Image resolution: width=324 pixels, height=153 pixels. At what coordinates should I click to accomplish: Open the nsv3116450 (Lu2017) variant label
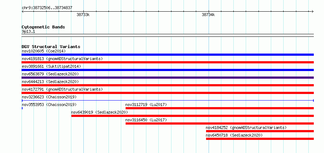[x=146, y=120]
